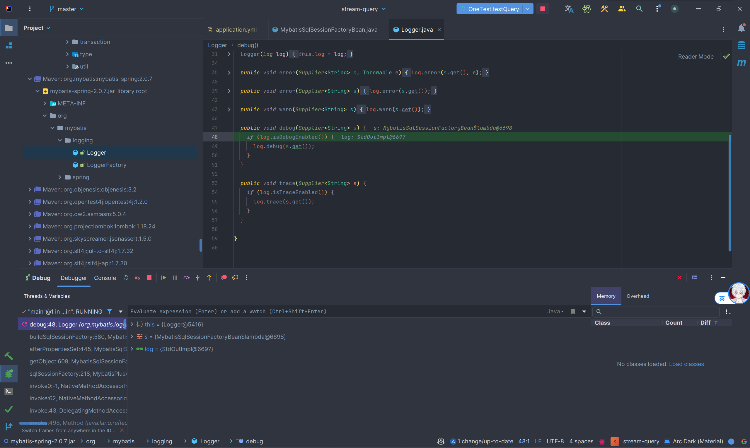Open the stream-query project dropdown
Image resolution: width=750 pixels, height=448 pixels.
pyautogui.click(x=363, y=9)
